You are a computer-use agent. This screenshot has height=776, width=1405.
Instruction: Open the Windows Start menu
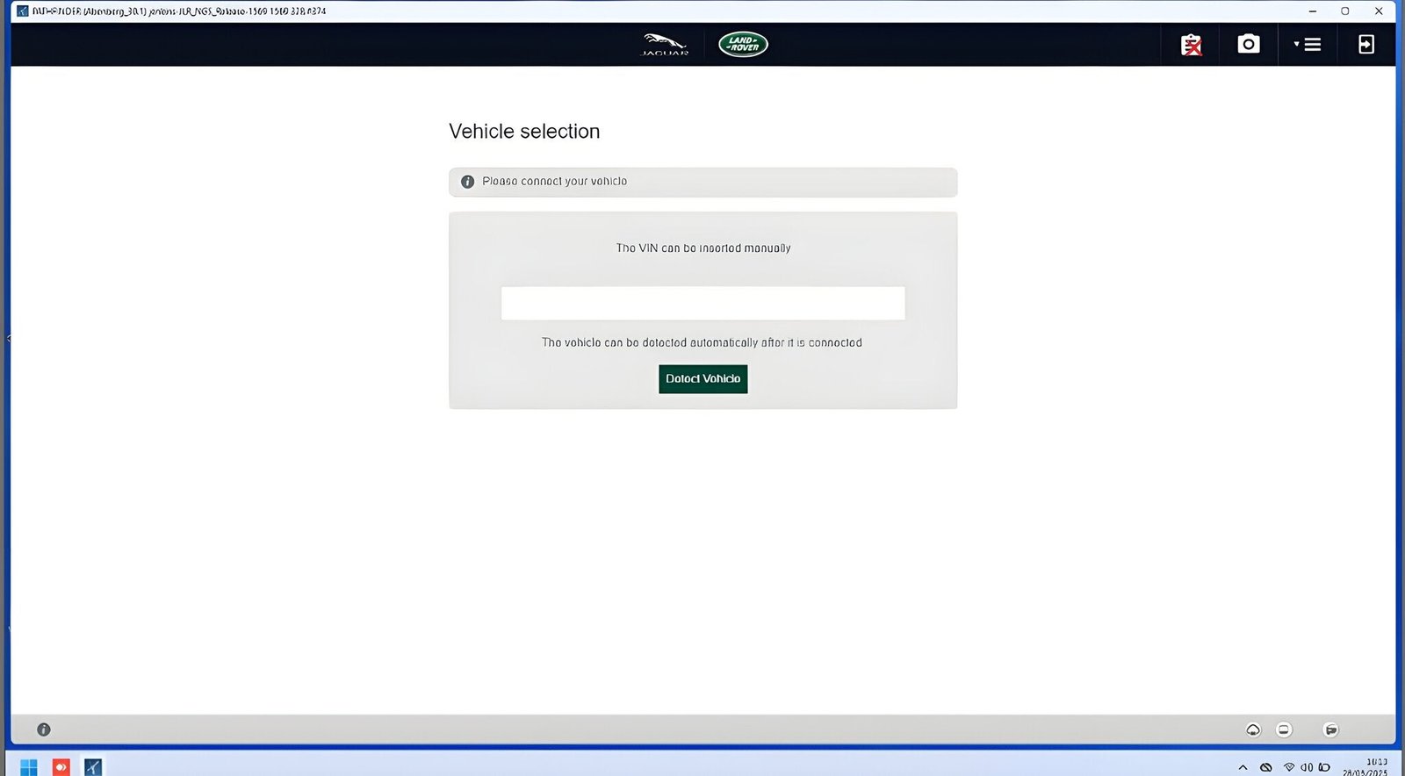click(x=28, y=766)
